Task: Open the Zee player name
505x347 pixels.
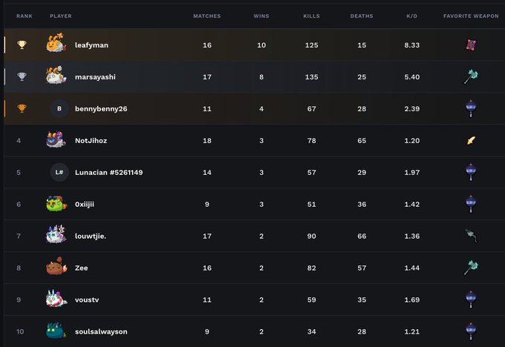Action: pos(82,268)
